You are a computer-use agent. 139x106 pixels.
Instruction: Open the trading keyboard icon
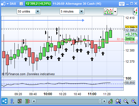[122, 4]
